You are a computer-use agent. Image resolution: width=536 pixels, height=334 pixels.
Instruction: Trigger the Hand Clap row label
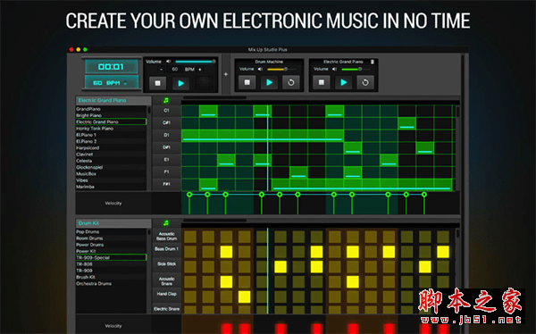pyautogui.click(x=166, y=294)
